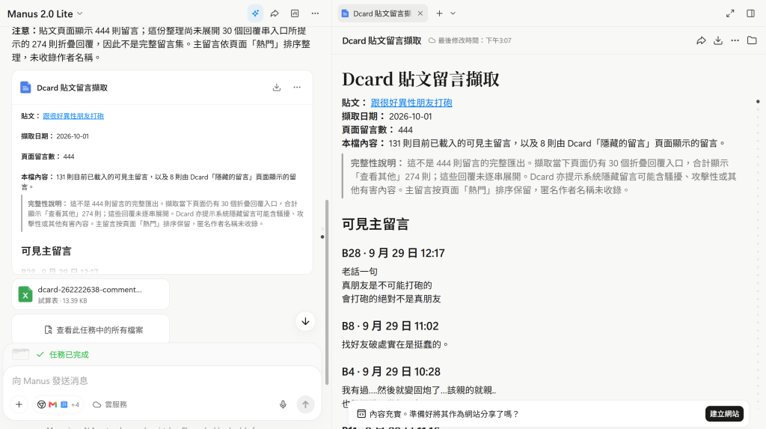The height and width of the screenshot is (429, 766).
Task: Click the sparkle AI icon in chat header
Action: click(x=255, y=13)
